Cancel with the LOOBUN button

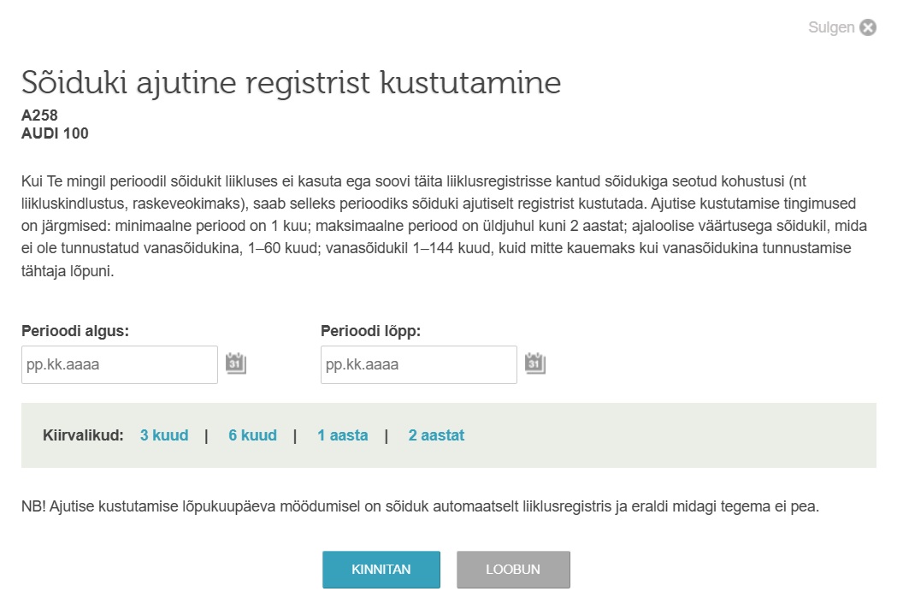pyautogui.click(x=513, y=570)
